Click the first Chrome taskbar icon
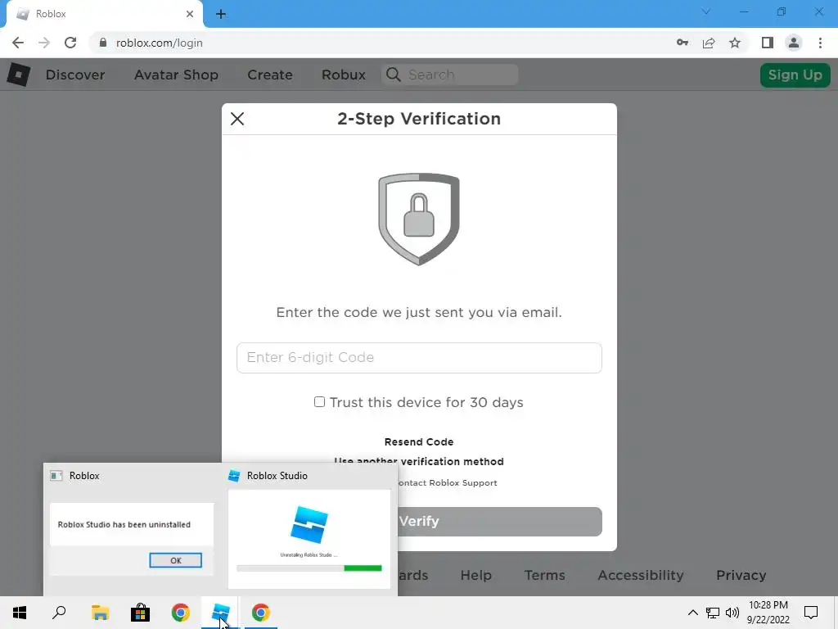Screen dimensions: 838x629 point(181,613)
